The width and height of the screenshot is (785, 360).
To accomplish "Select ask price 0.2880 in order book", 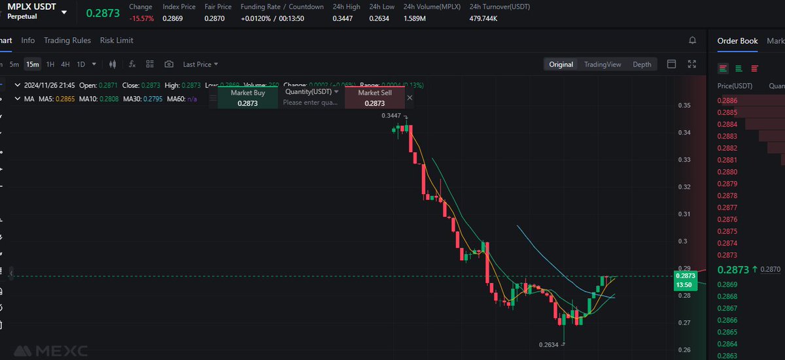I will 727,172.
